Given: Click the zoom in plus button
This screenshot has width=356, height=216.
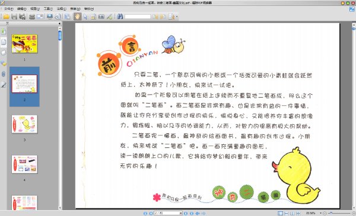Looking at the screenshot, I should pyautogui.click(x=354, y=213).
